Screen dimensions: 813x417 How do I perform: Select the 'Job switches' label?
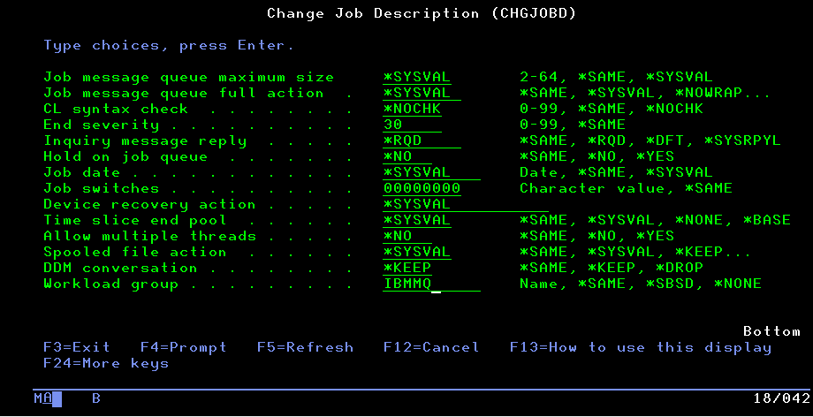pos(101,188)
